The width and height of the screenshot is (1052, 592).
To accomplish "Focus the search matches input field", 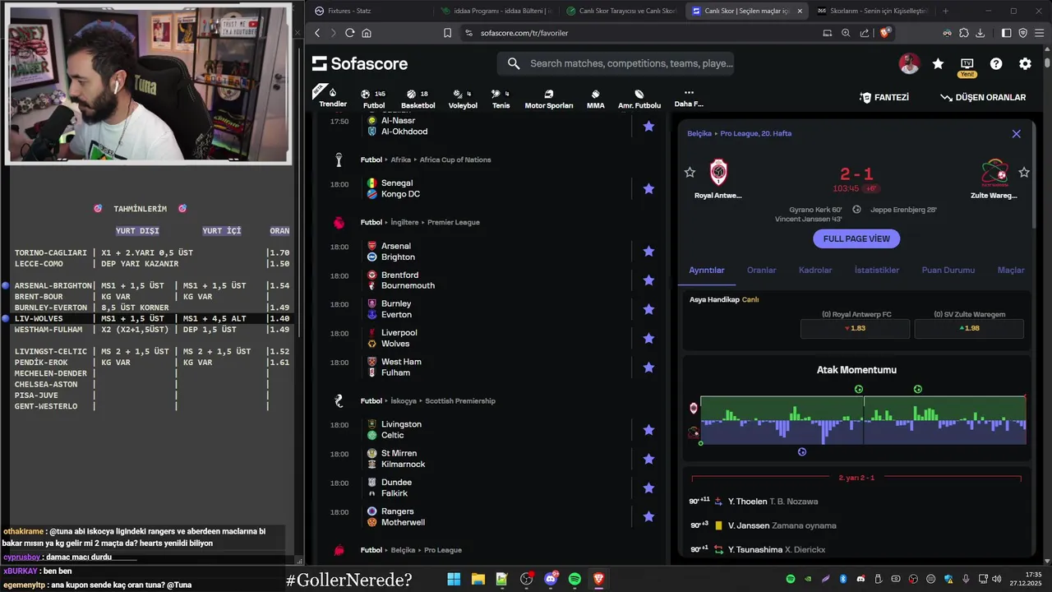I will [x=616, y=63].
